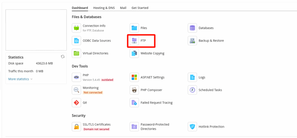Open the FTP icon
Viewport: 297px width, 138px height.
tap(134, 41)
